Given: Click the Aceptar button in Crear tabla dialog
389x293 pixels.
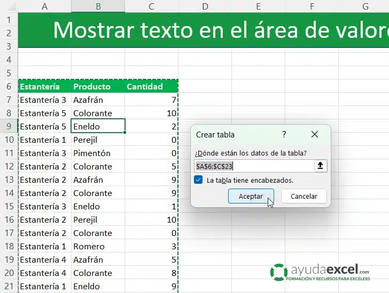Looking at the screenshot, I should (x=251, y=196).
